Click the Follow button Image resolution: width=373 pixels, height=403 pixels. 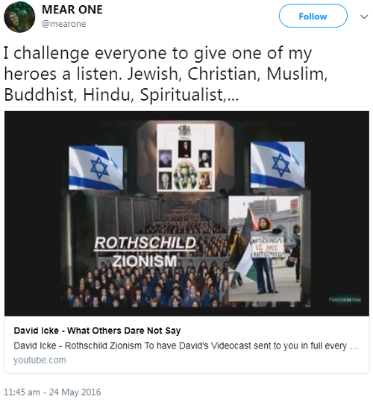313,16
